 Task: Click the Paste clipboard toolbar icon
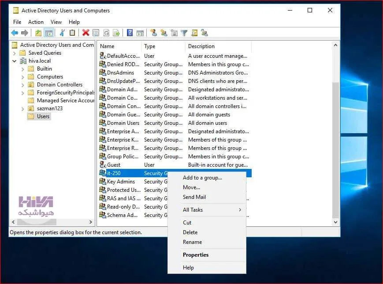[72, 33]
